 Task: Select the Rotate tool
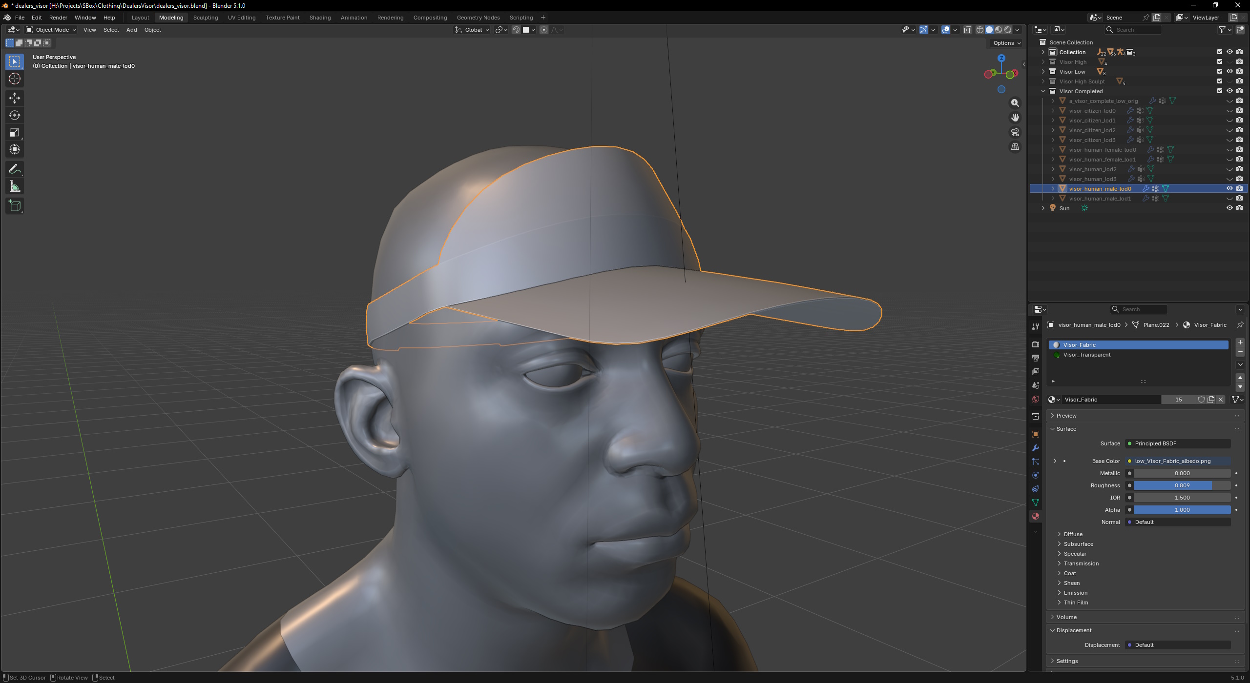coord(14,115)
